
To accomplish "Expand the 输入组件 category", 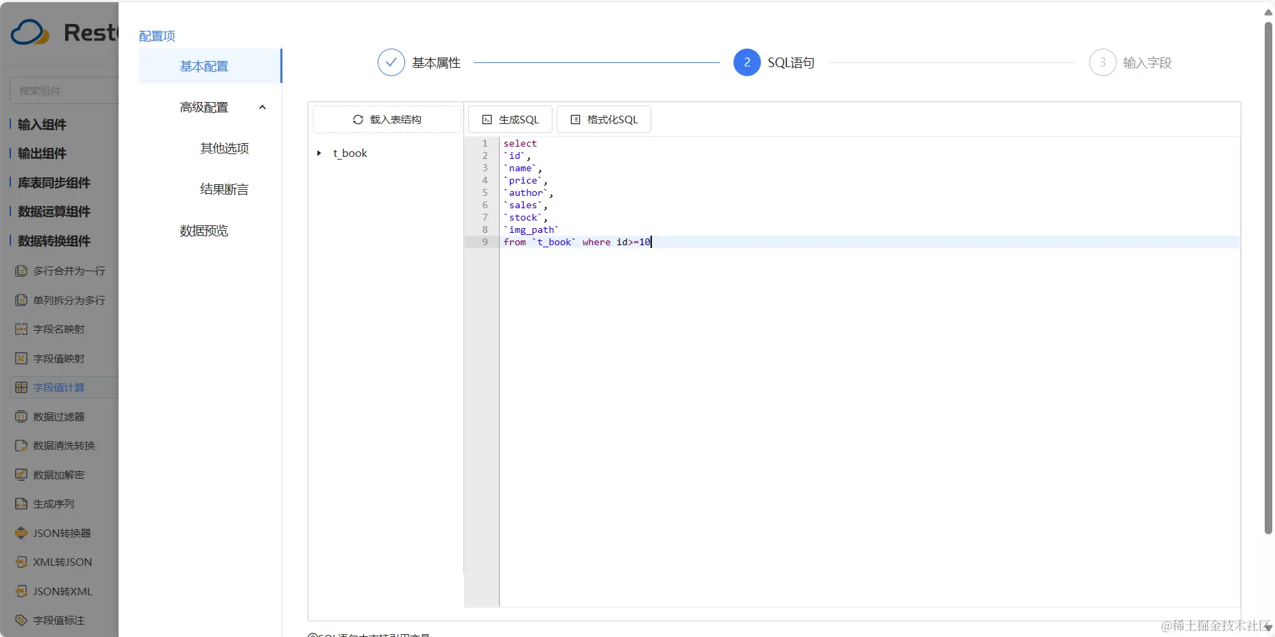I will [42, 125].
